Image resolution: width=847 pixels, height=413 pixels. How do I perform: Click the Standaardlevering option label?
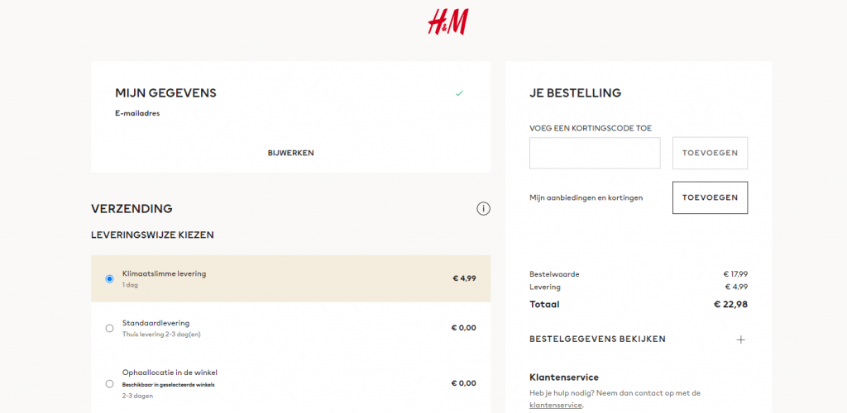pyautogui.click(x=156, y=323)
